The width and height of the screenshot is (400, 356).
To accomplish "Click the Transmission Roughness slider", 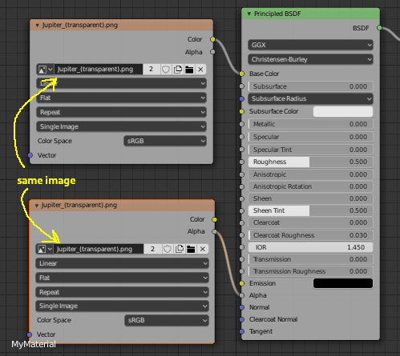I will coord(310,271).
